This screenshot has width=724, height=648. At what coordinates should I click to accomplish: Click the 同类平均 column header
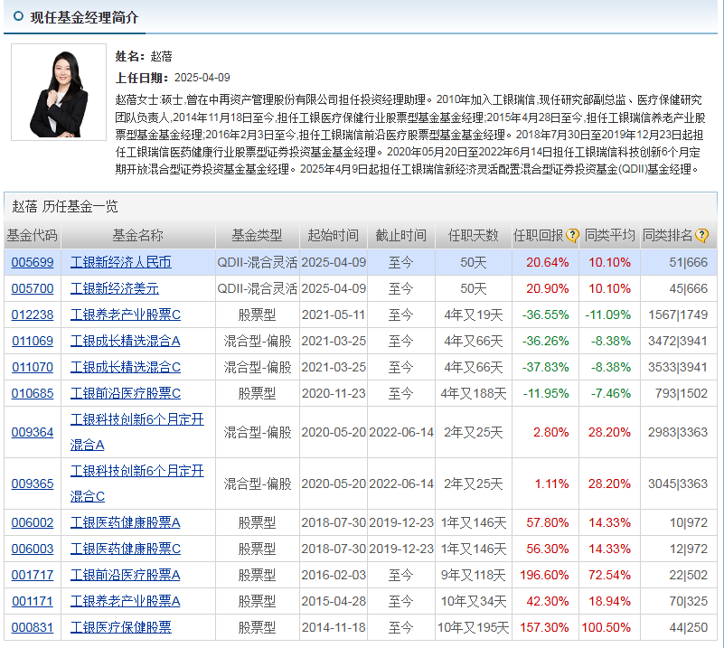tap(609, 235)
